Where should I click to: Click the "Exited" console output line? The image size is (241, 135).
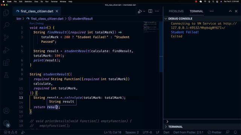(177, 36)
